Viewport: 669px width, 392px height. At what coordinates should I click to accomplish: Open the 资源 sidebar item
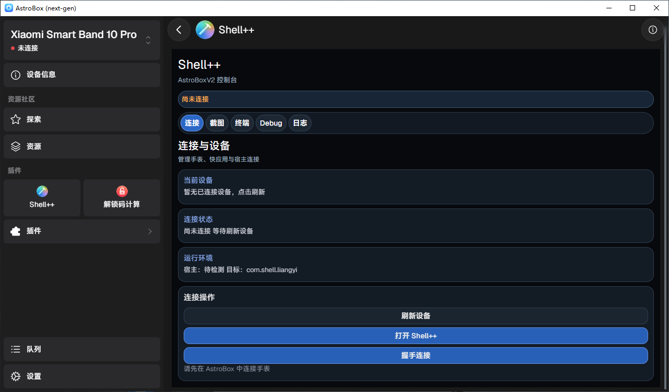tap(82, 146)
